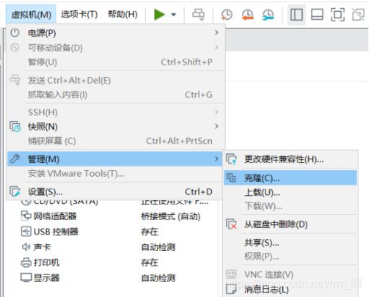Expand the 管理(M) submenu arrow
This screenshot has width=369, height=297.
pos(216,159)
